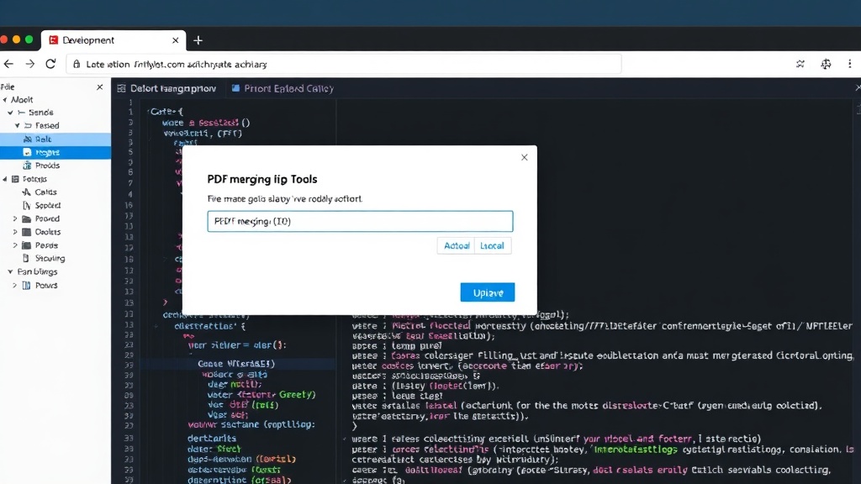The width and height of the screenshot is (861, 484).
Task: Click the Poored folder icon
Action: click(26, 218)
